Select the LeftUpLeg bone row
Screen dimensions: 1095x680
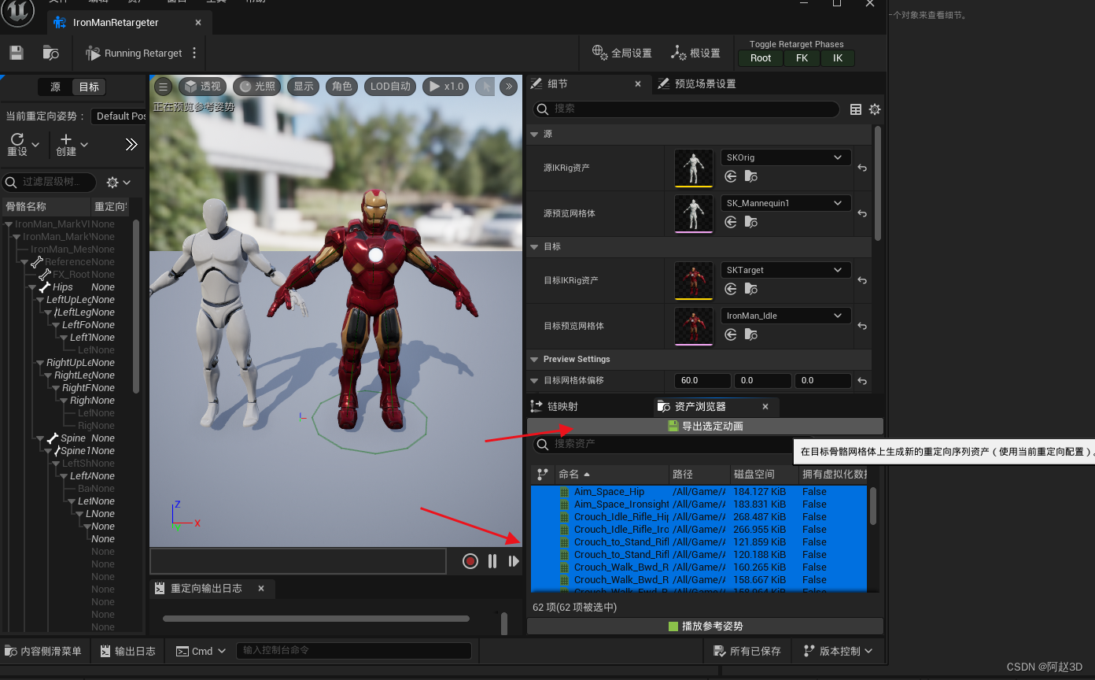69,300
